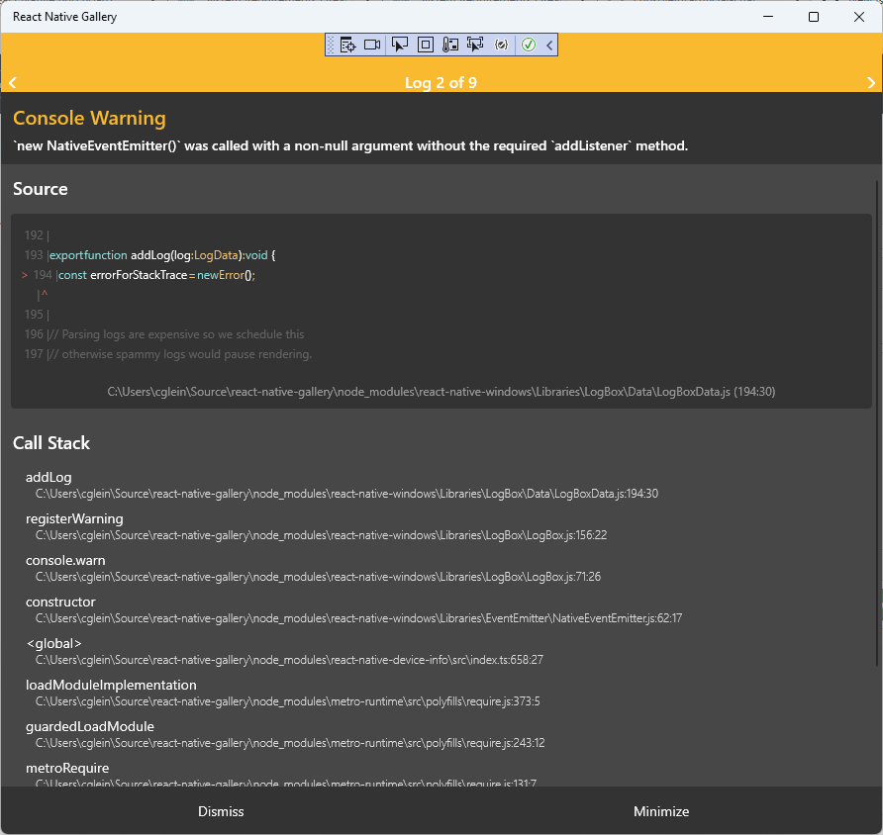Dismiss the console warning

tap(220, 811)
